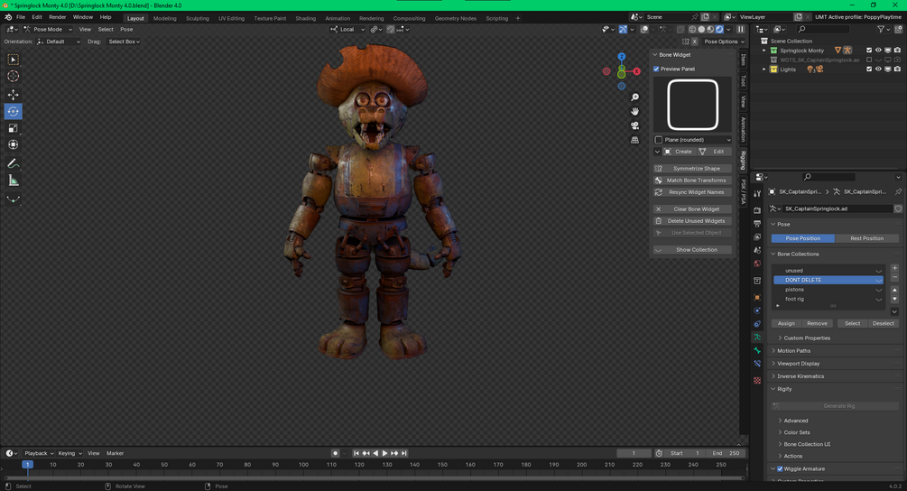
Task: Pick the Measure tool
Action: pos(14,181)
